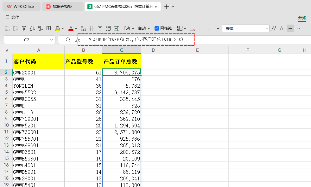Screen dimensions: 311x187
Task: Expand the Name Box C2 dropdown
Action: point(52,40)
